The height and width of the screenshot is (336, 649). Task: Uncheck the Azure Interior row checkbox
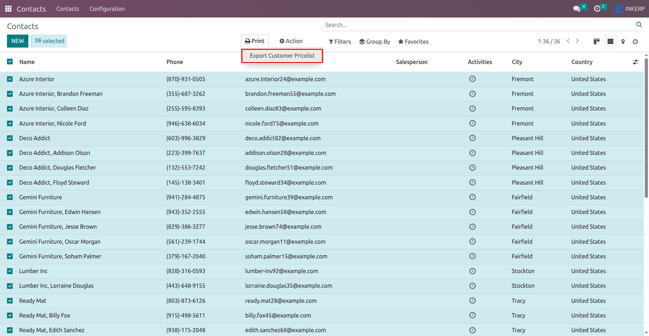click(x=10, y=79)
